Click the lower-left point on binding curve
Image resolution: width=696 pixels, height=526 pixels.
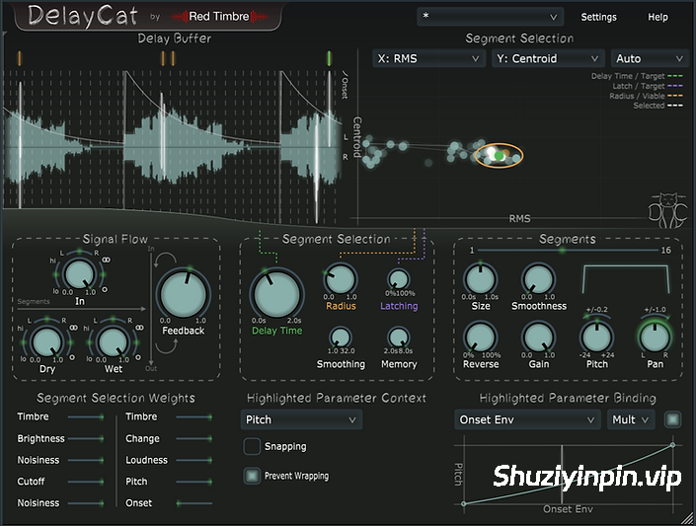click(464, 504)
